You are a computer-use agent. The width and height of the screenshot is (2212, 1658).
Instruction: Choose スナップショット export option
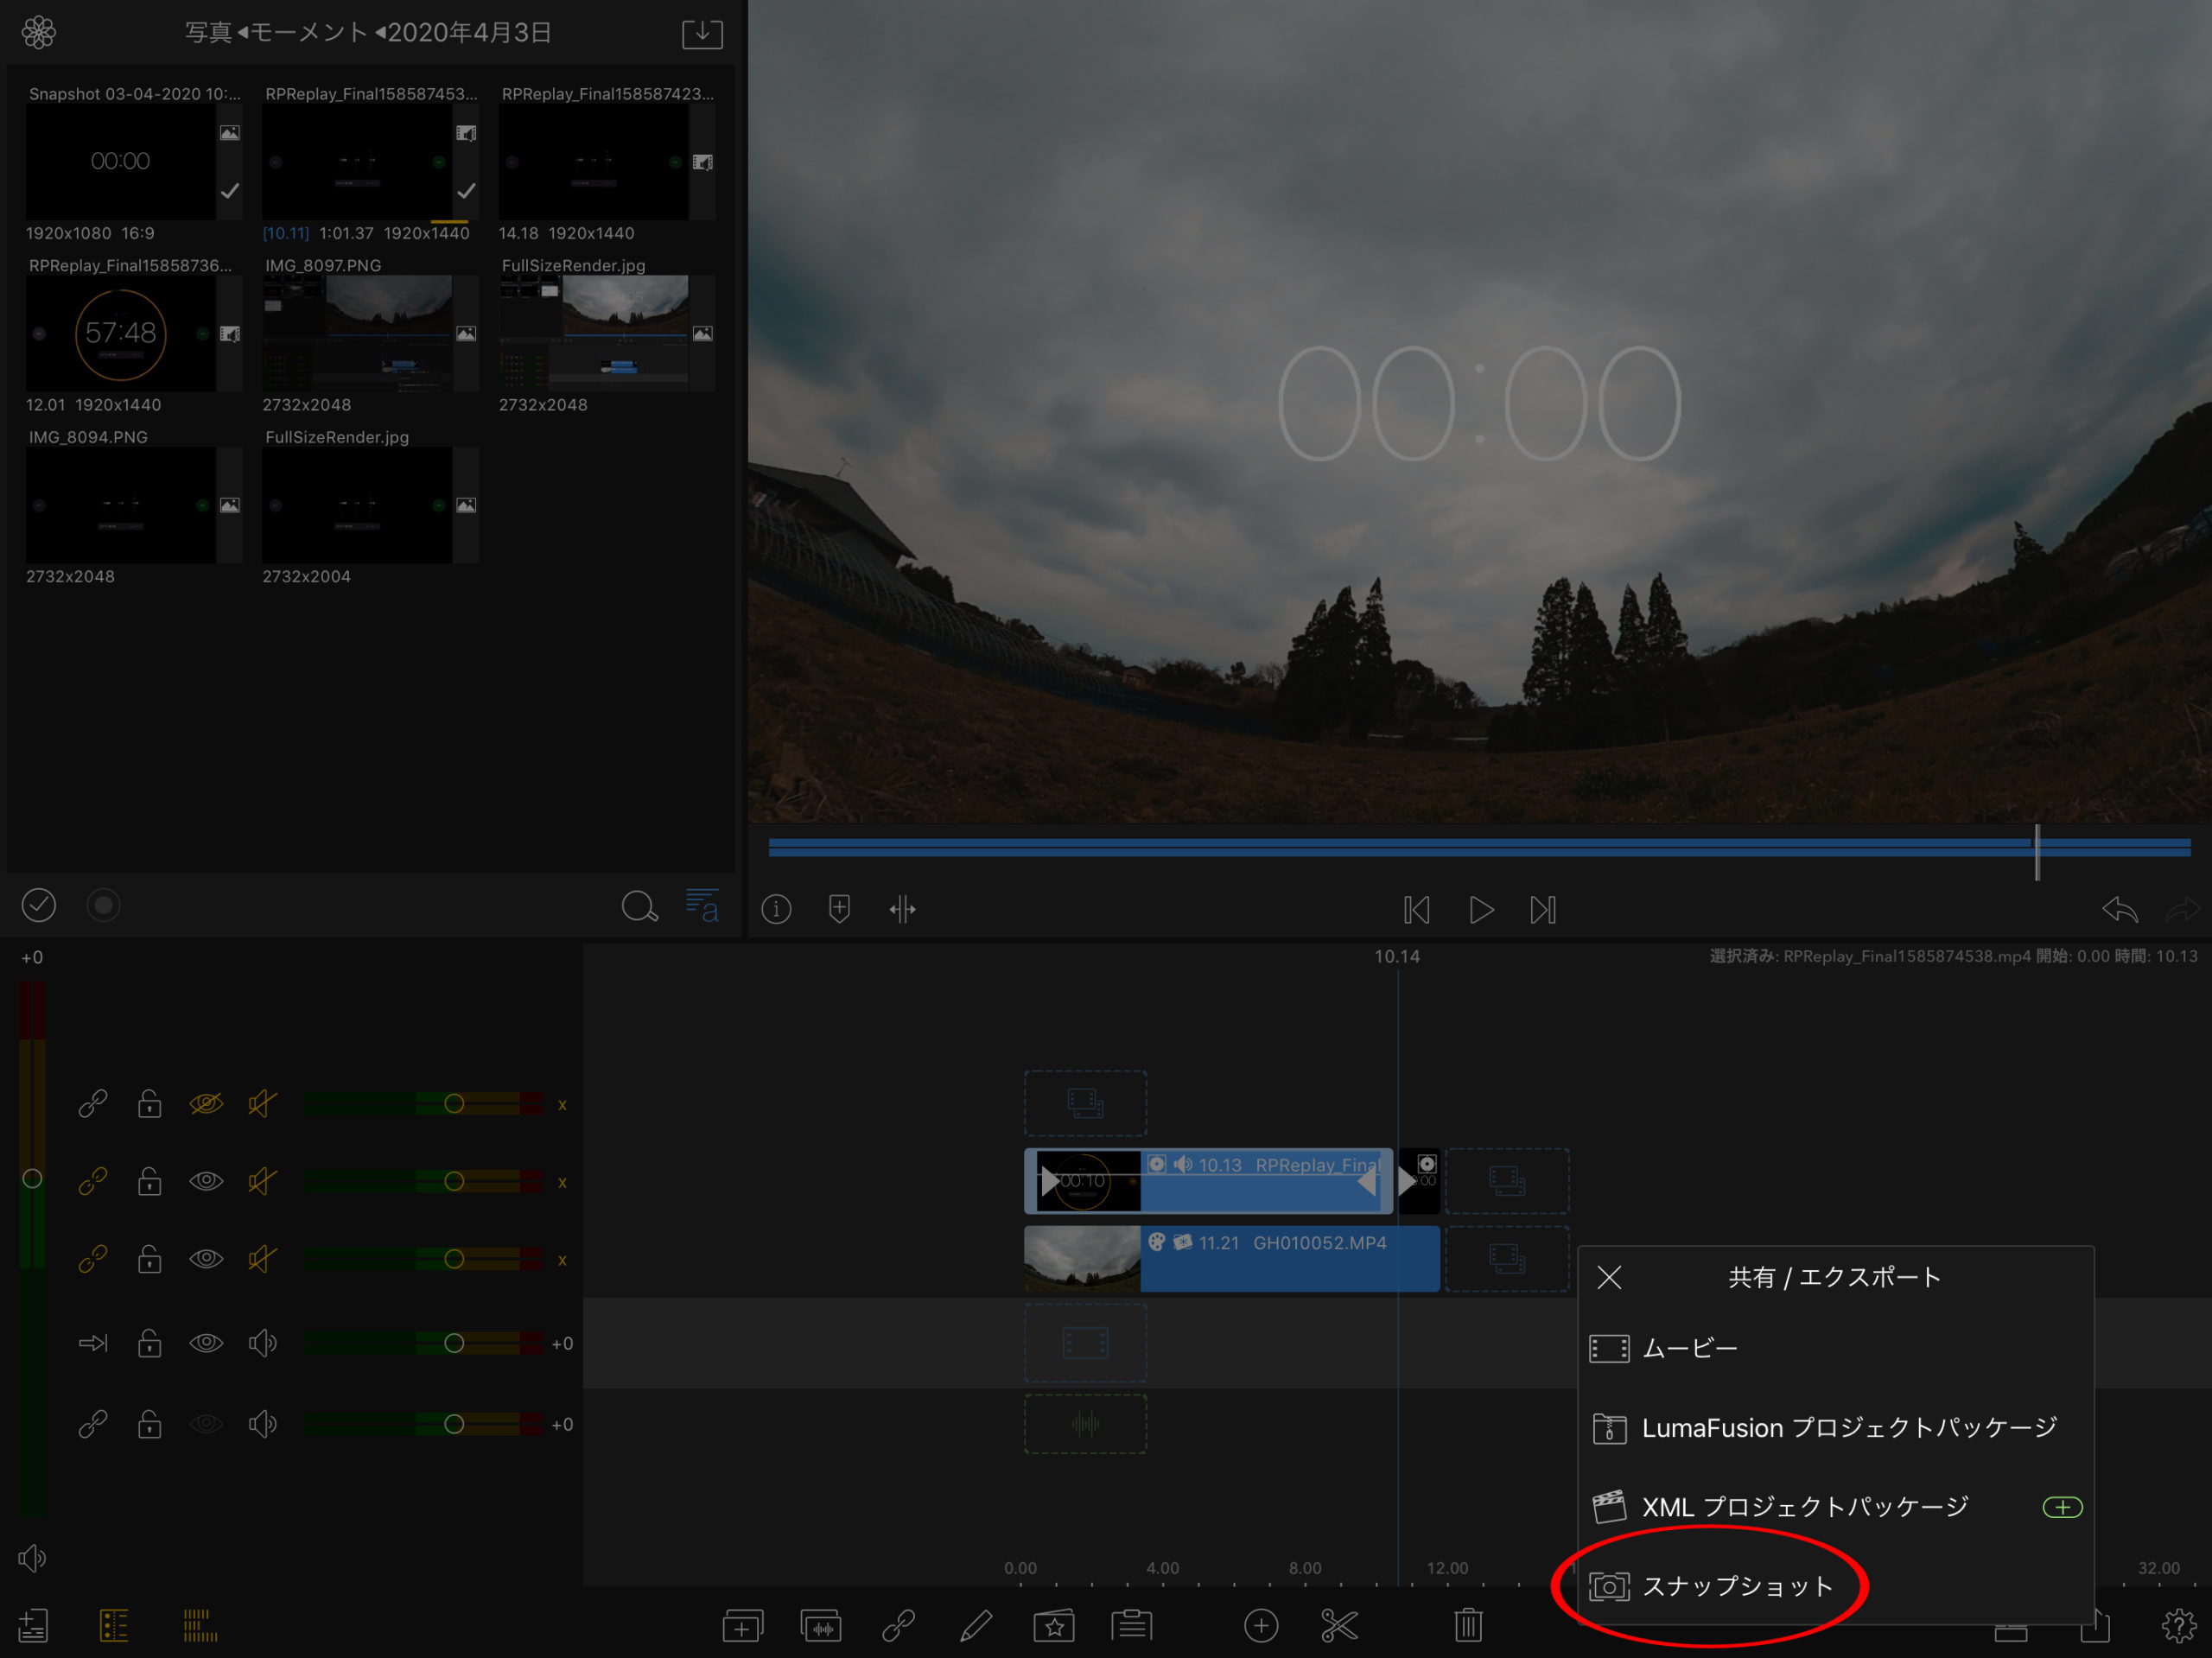1836,1586
